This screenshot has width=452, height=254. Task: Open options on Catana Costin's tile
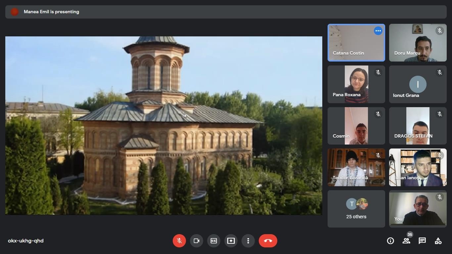tap(378, 31)
